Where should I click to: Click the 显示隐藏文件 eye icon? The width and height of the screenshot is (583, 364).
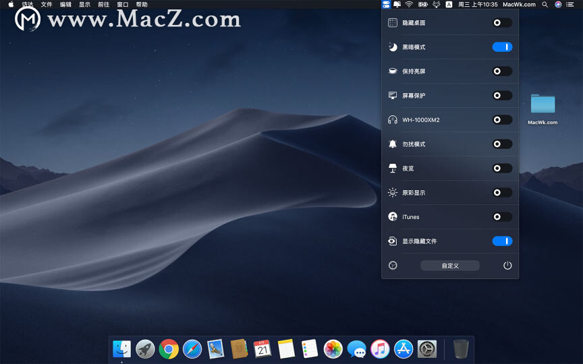tap(393, 241)
